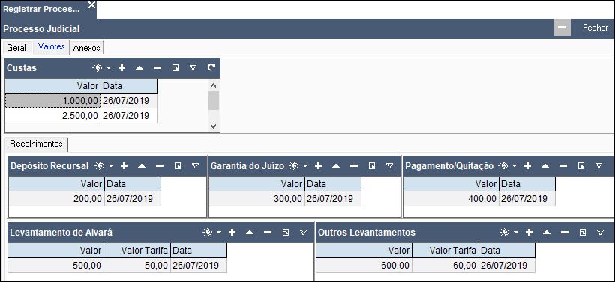Remove entry with minus in Levantamento de Alvará

[268, 233]
